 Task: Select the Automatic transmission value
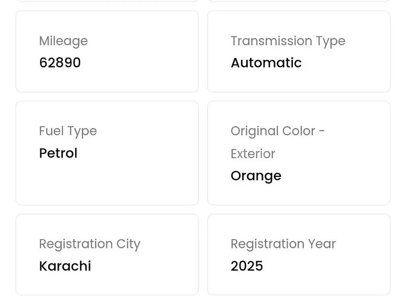click(x=266, y=63)
